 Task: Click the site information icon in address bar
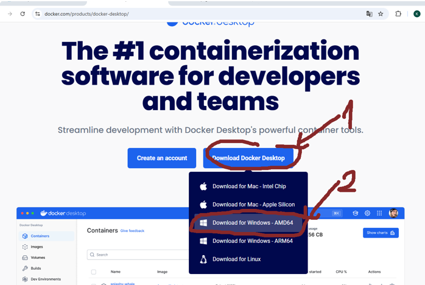37,14
